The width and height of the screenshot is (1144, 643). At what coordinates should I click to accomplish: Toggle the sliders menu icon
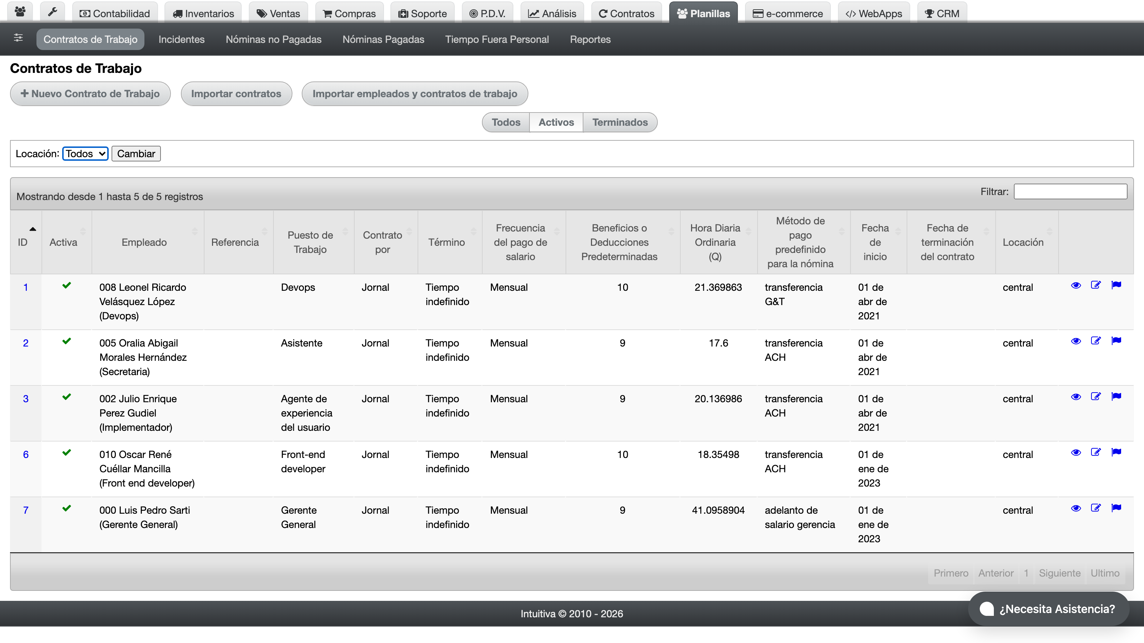click(18, 38)
